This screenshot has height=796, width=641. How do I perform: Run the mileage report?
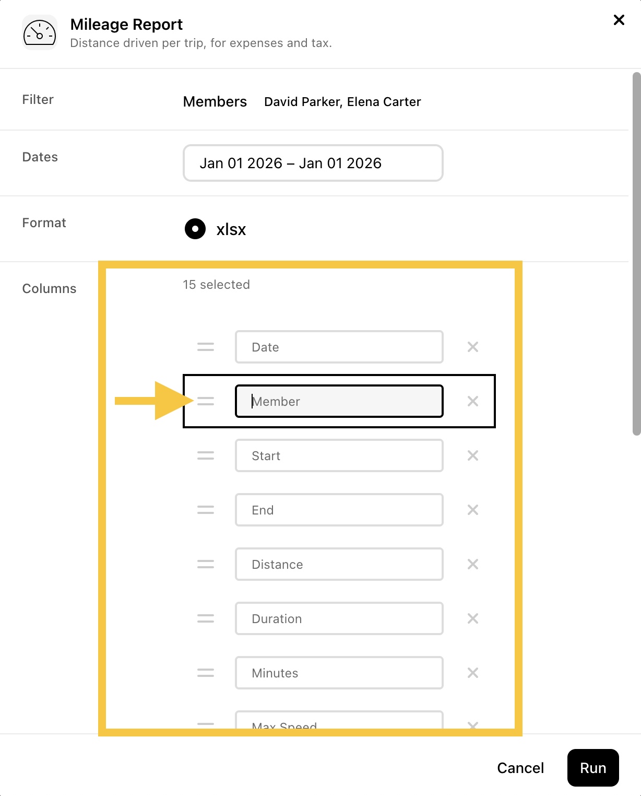click(593, 768)
